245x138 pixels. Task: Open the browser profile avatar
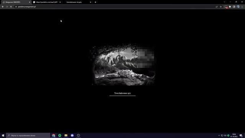point(238,7)
